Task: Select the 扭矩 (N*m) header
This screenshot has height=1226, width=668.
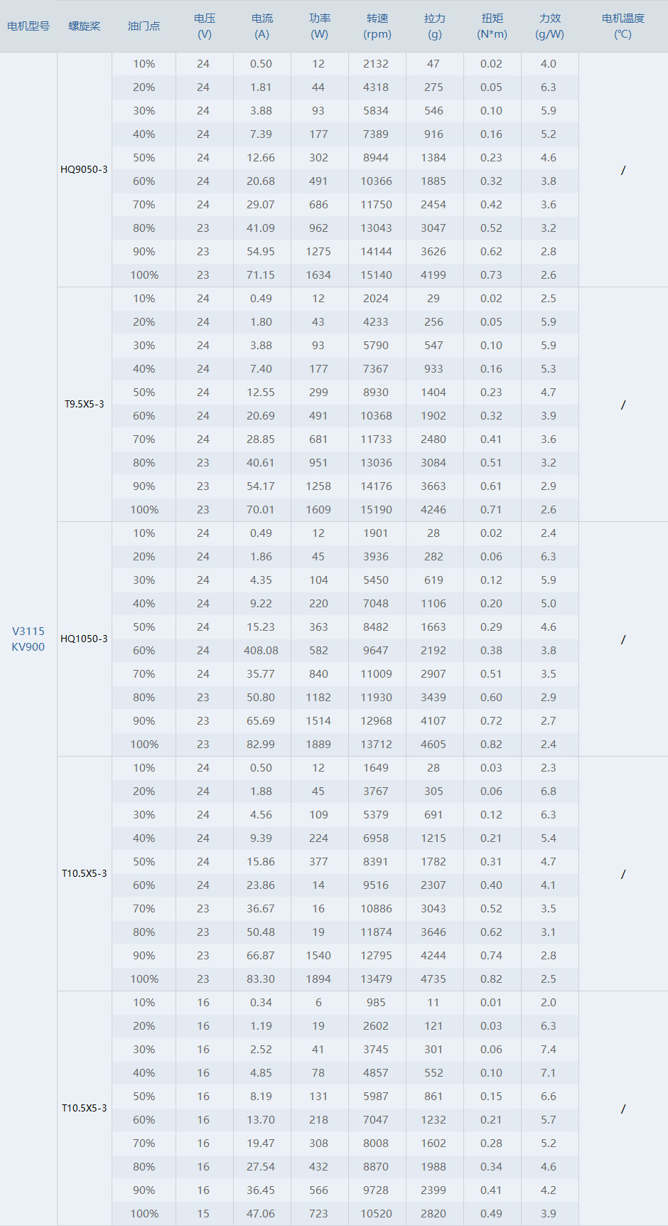Action: [492, 26]
